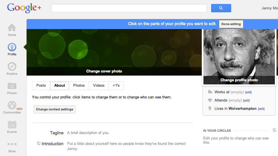Click the Google+ logo

[24, 8]
